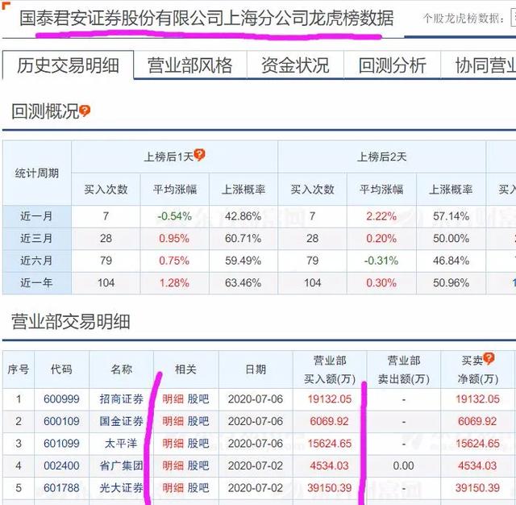Image resolution: width=516 pixels, height=505 pixels.
Task: Select the 近一年 row label
Action: (x=36, y=283)
